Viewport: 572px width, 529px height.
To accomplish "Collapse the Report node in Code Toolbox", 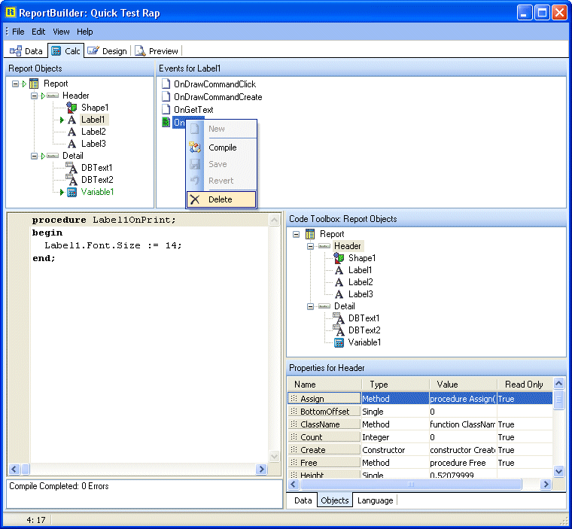I will click(297, 234).
